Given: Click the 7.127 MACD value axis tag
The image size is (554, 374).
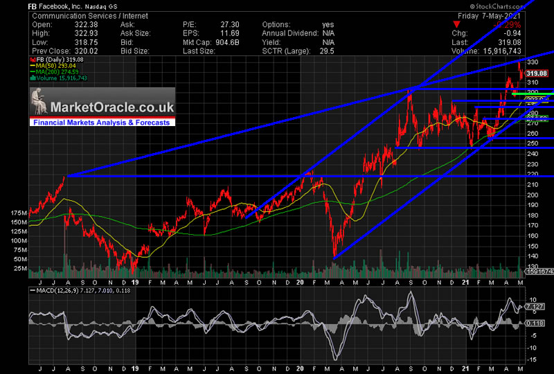Looking at the screenshot, I should (535, 306).
